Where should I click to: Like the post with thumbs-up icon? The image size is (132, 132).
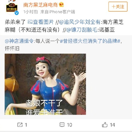tap(105, 124)
